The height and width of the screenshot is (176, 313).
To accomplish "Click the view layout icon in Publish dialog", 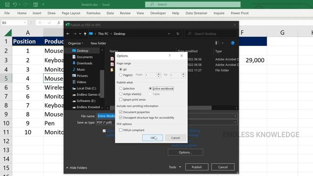I will coord(217,43).
